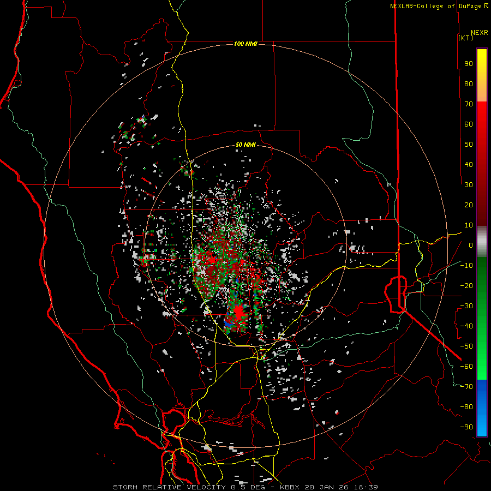The width and height of the screenshot is (491, 491).
Task: Click the gray zero band of the color scale
Action: (482, 242)
